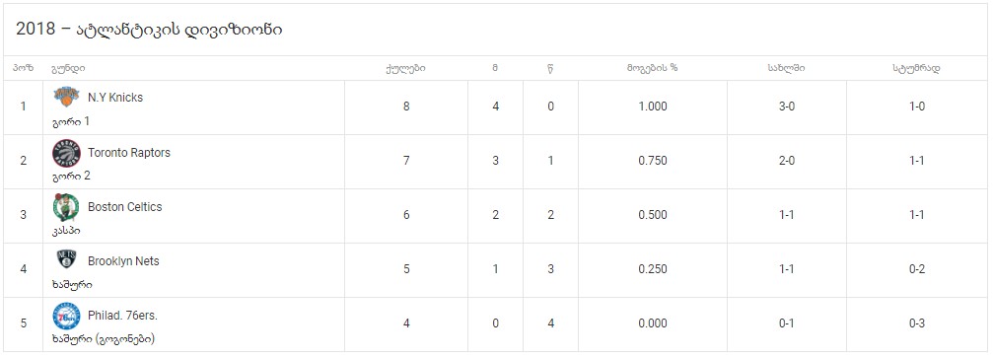Click the Philadelphia 76ers team logo
The image size is (993, 358).
(66, 317)
